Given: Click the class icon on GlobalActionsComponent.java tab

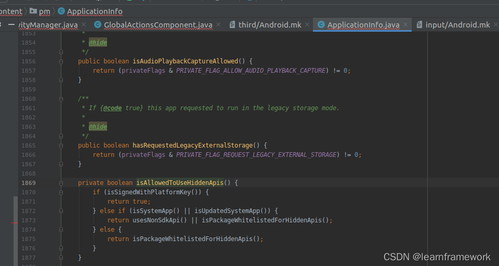Looking at the screenshot, I should point(98,25).
